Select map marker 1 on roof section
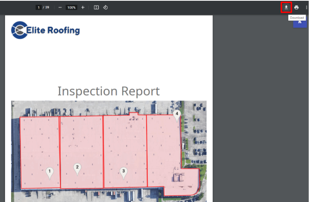The height and width of the screenshot is (202, 309). coord(50,173)
